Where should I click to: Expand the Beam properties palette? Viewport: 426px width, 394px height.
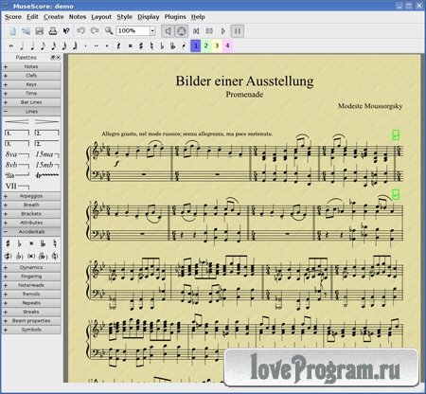(x=31, y=321)
